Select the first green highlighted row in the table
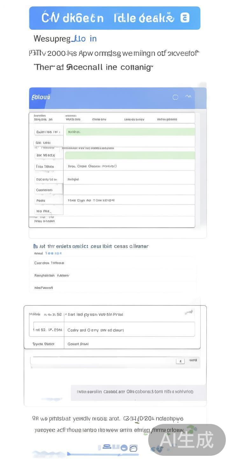The width and height of the screenshot is (229, 459). [130, 132]
